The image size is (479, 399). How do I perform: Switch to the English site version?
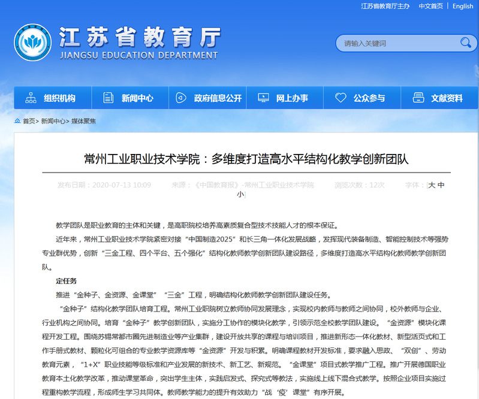pos(463,6)
